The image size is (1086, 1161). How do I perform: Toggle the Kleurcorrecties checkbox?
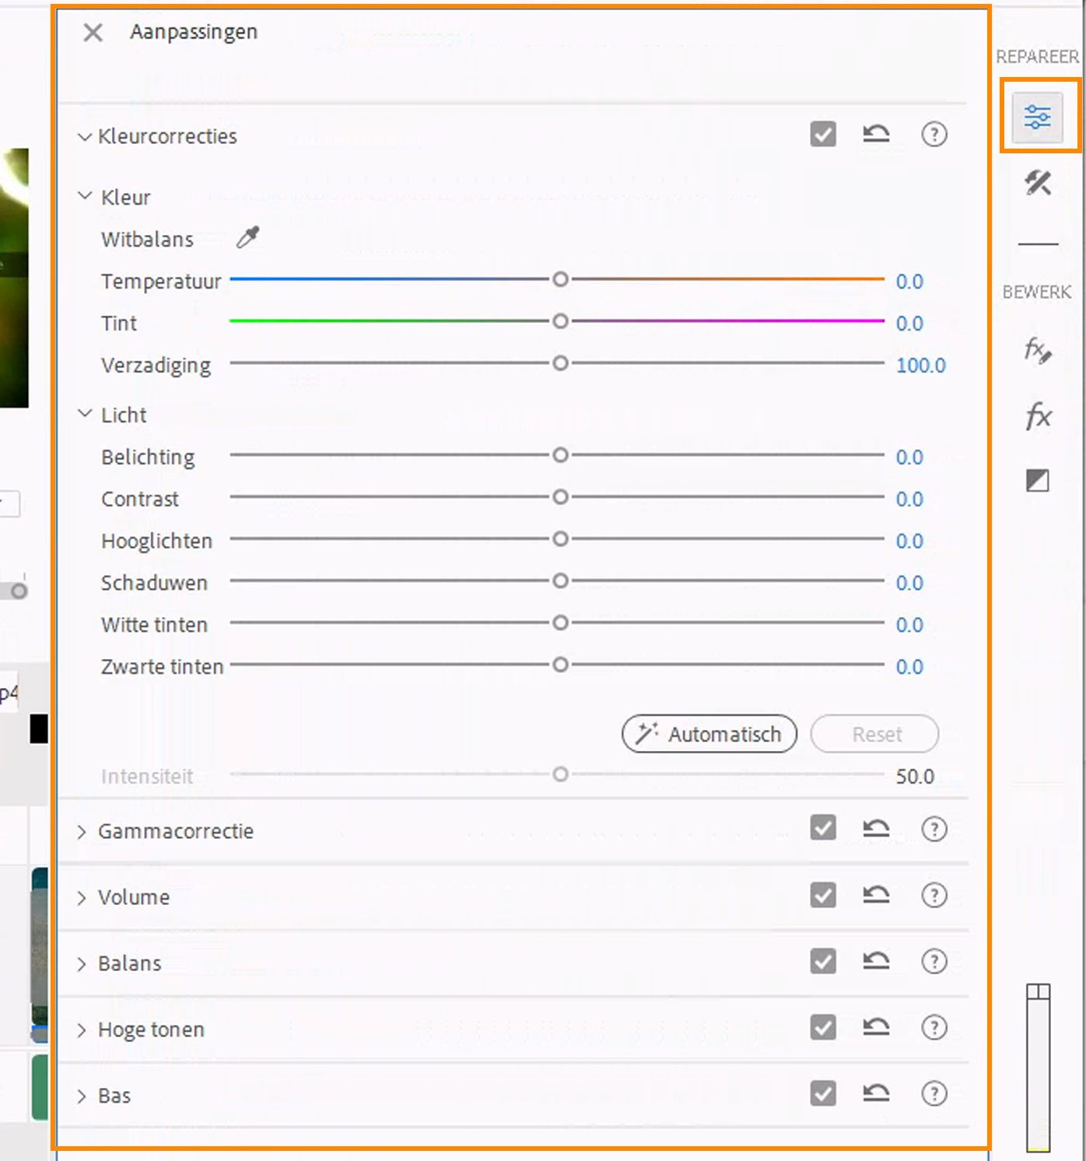pos(823,134)
